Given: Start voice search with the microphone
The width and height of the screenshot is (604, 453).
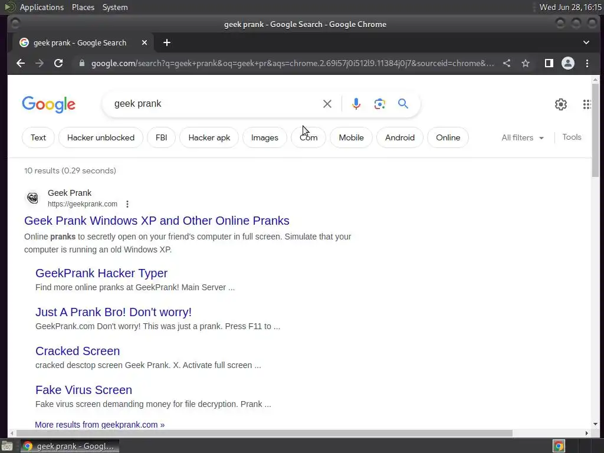Looking at the screenshot, I should click(356, 104).
